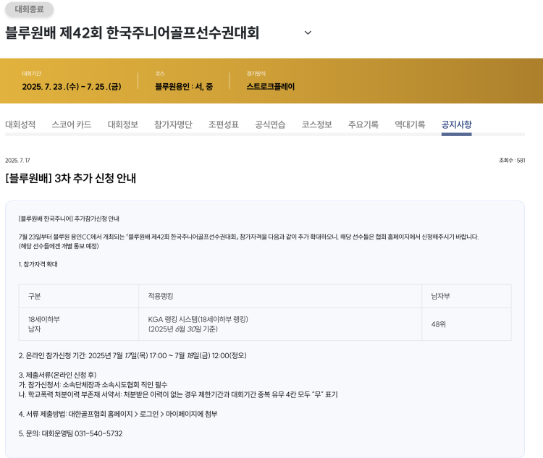Click the post date 2025. 7. 17
The image size is (543, 458).
pos(17,161)
